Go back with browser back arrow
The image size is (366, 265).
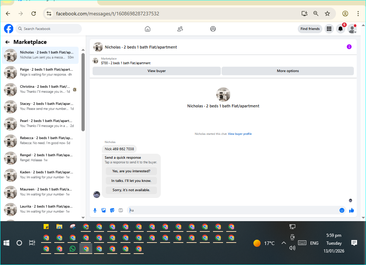click(x=8, y=14)
